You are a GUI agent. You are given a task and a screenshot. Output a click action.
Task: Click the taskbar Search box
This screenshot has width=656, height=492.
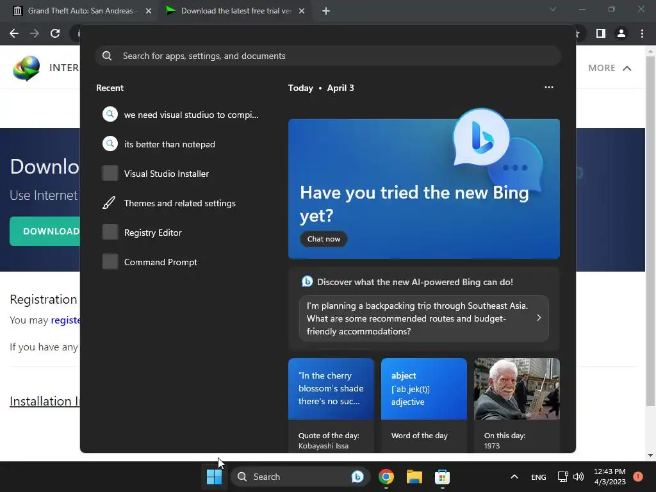[300, 477]
